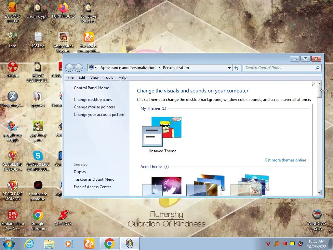Go to Control Panel Home

click(x=91, y=88)
